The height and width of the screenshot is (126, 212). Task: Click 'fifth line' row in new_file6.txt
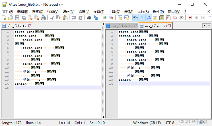164,52
